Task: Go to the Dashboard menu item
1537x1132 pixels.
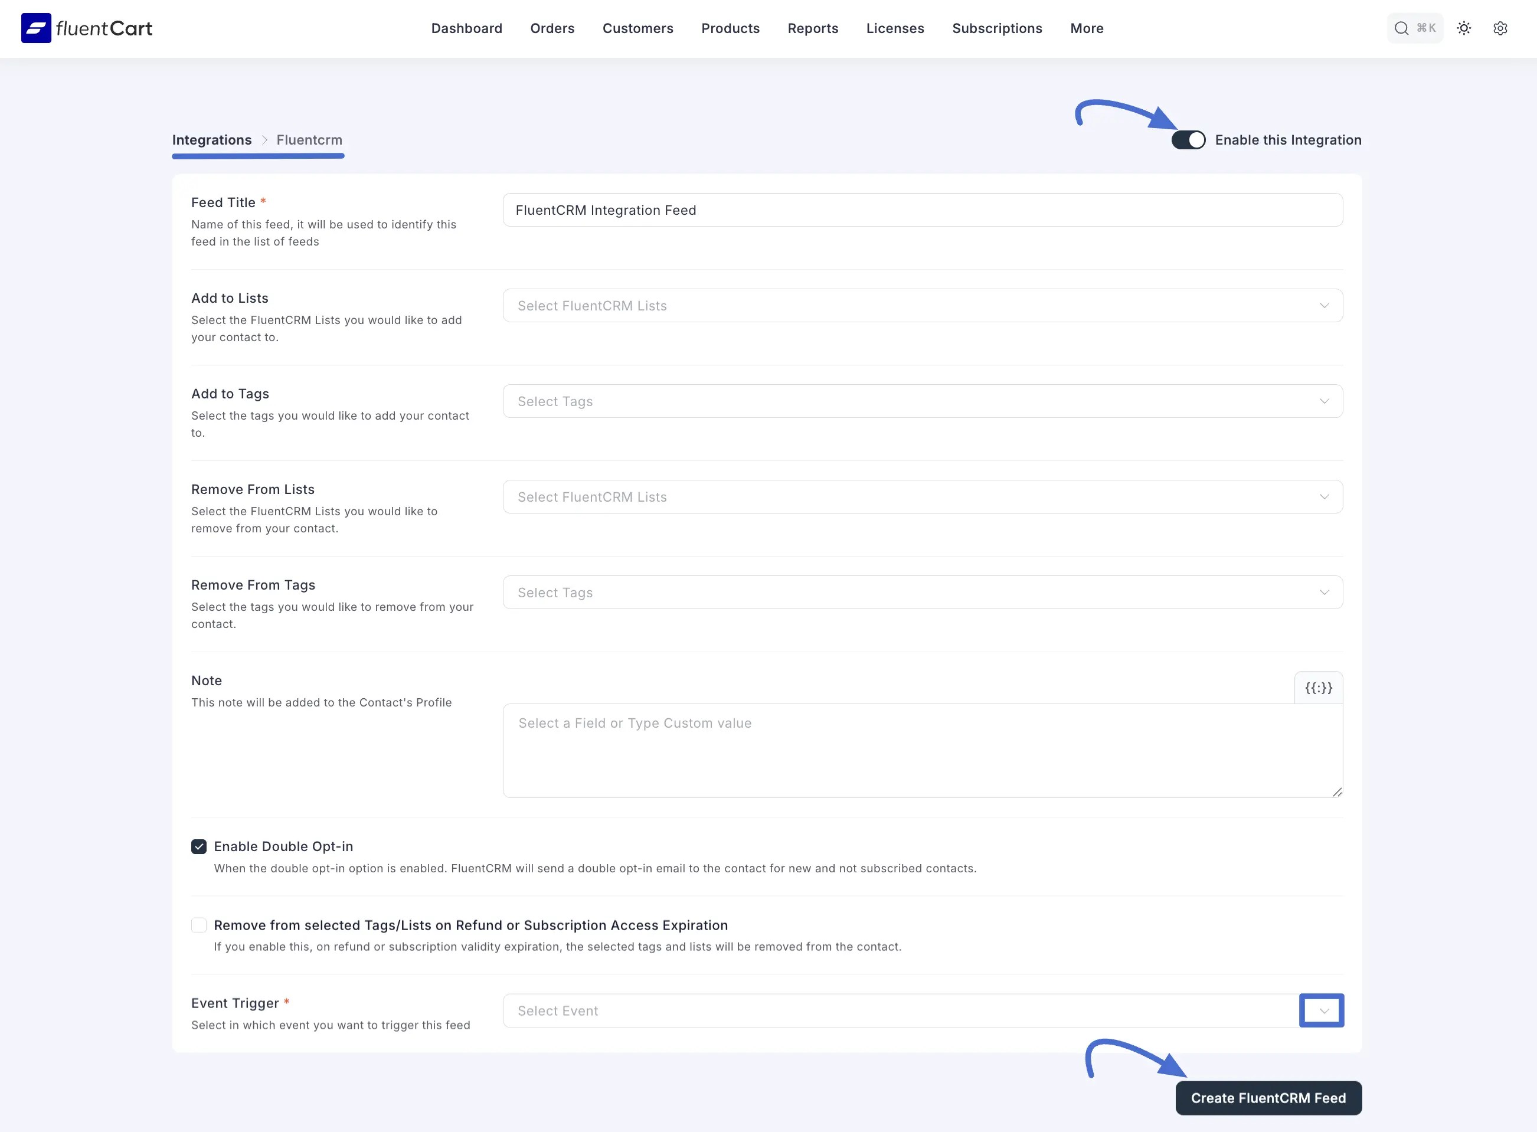Action: [467, 28]
